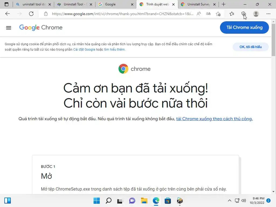Open the Settings and more menu

(268, 14)
